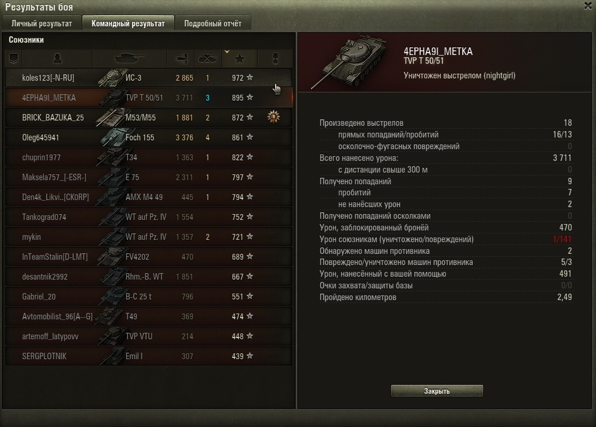
Task: Click BRICK_BAZUKA_25's medal award icon
Action: click(x=273, y=117)
